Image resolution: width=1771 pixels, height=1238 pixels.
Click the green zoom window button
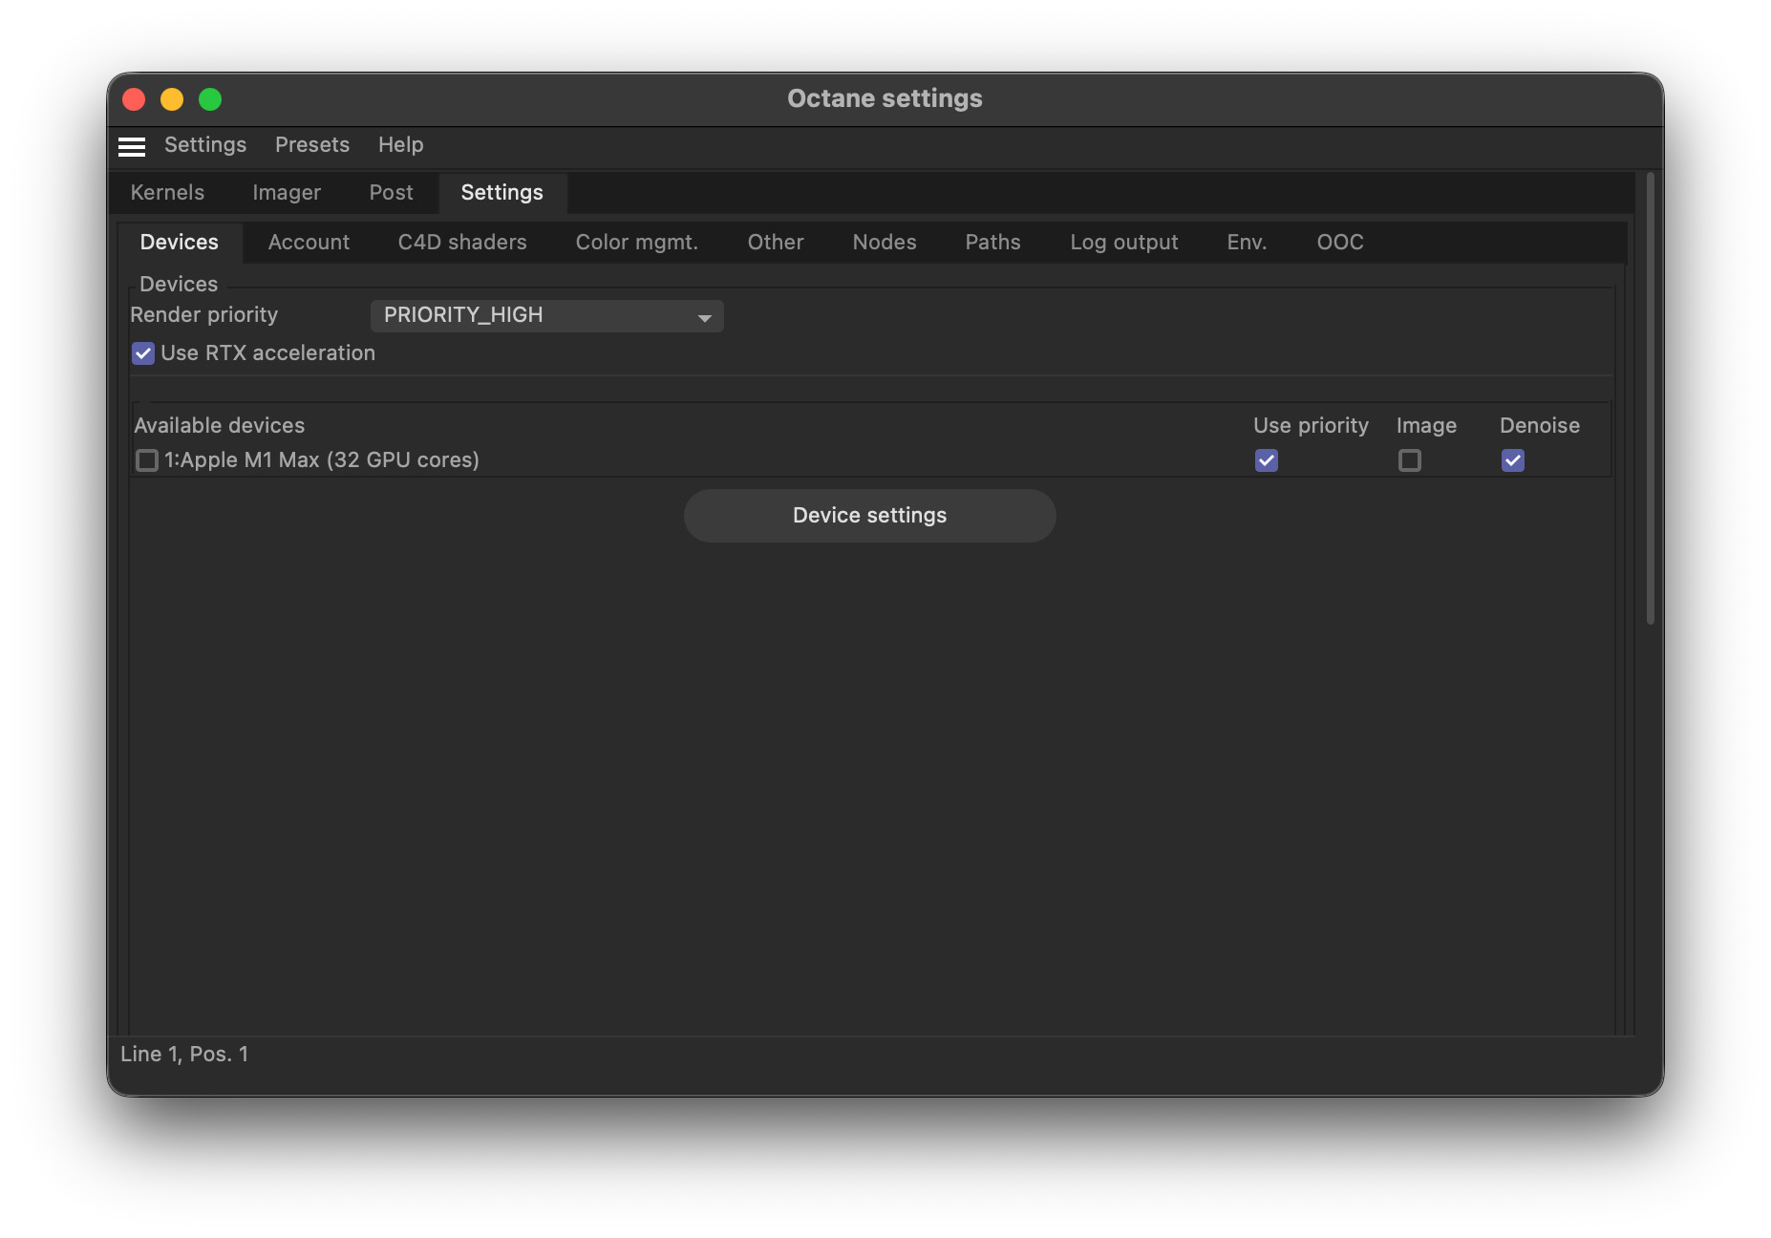click(210, 99)
